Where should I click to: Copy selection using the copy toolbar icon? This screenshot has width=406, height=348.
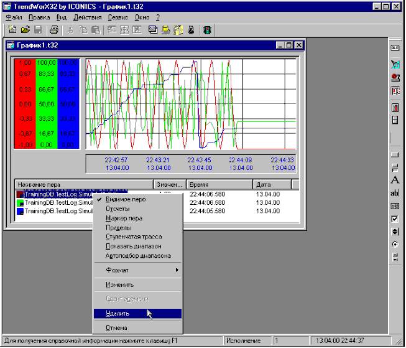click(x=83, y=30)
